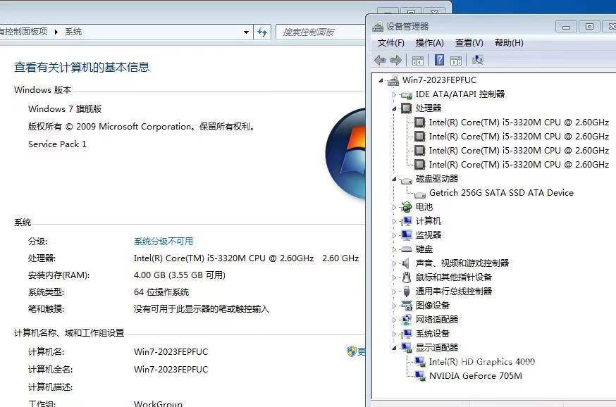616x407 pixels.
Task: Click the 监视器 monitor category icon
Action: pyautogui.click(x=406, y=235)
